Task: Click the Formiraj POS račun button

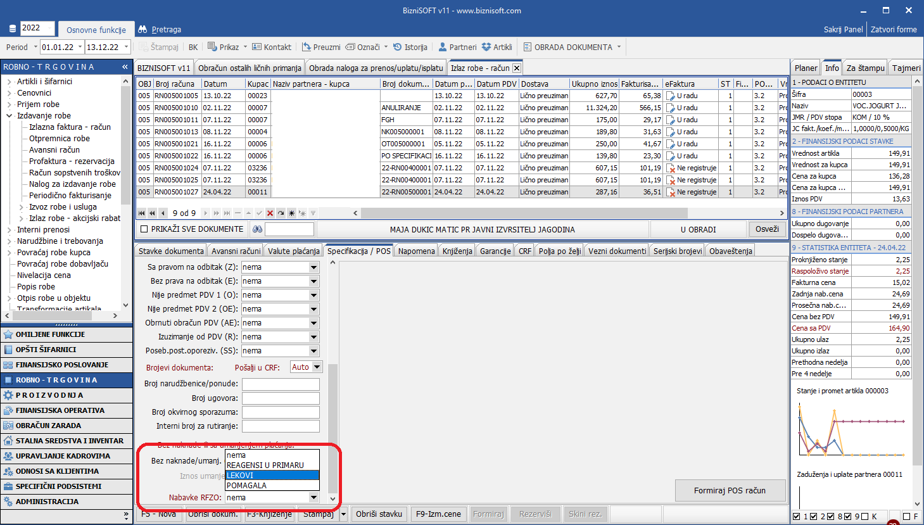Action: (x=730, y=491)
